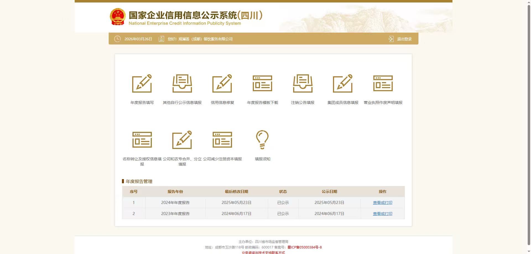Image resolution: width=531 pixels, height=254 pixels.
Task: View or print the 2023年年度报告
Action: click(x=382, y=214)
